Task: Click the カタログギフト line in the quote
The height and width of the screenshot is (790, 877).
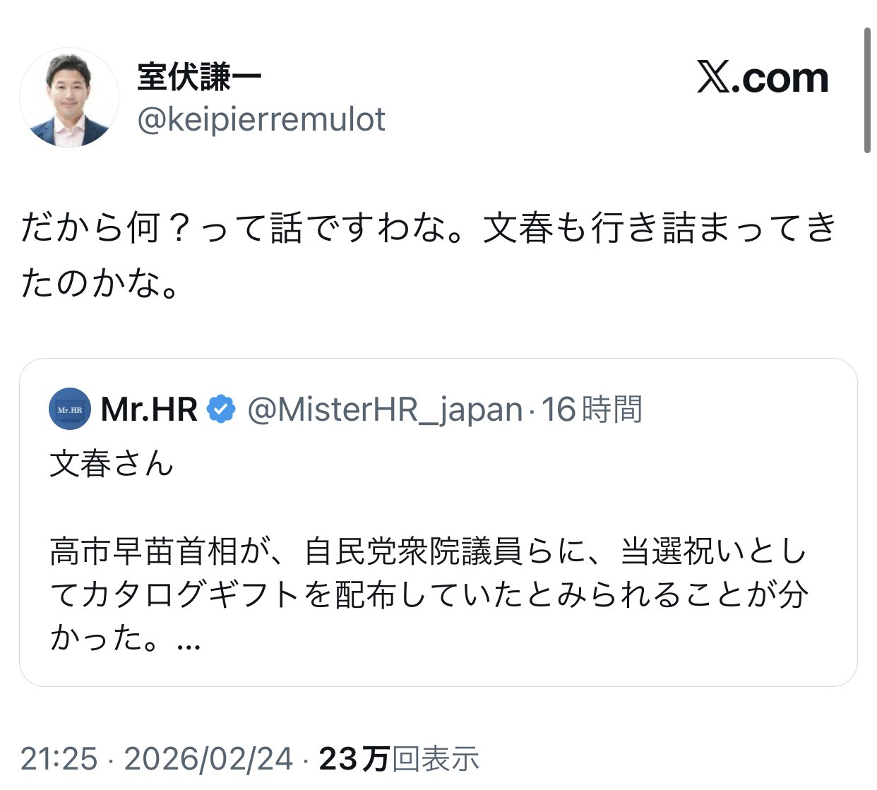Action: (427, 595)
